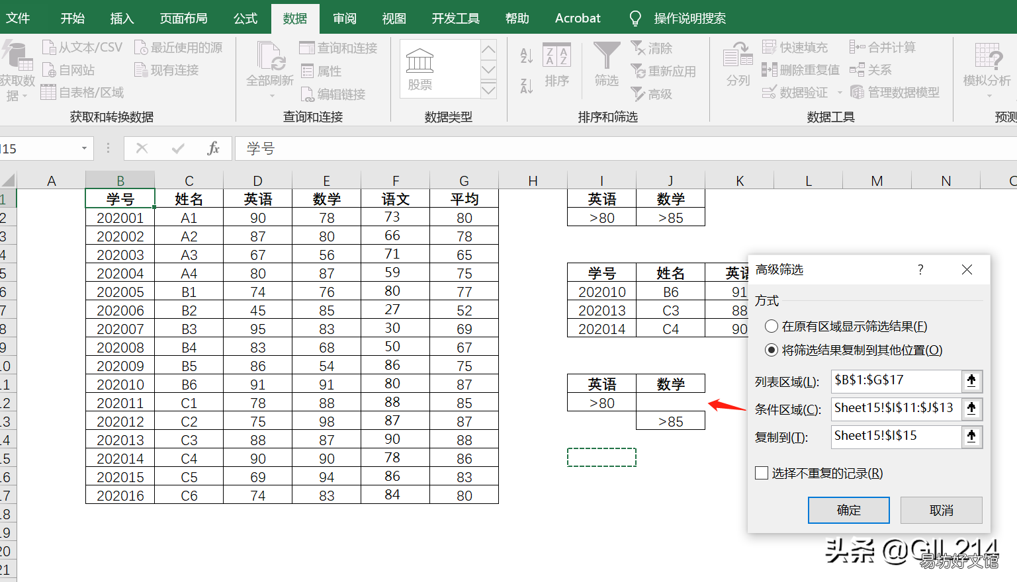Image resolution: width=1017 pixels, height=582 pixels.
Task: Click the Properties (属性) icon
Action: point(307,71)
